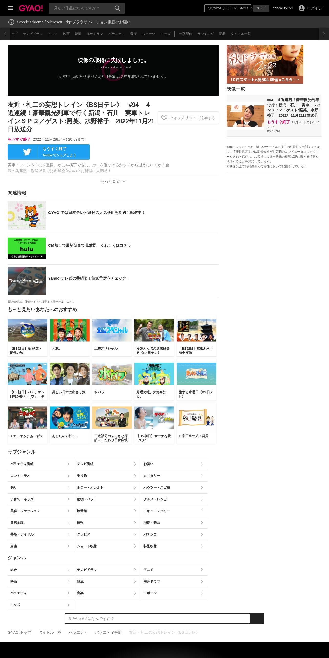Click Yahoo!テレビの番組表 link text
Screen dimensions: 329x658
pyautogui.click(x=89, y=278)
